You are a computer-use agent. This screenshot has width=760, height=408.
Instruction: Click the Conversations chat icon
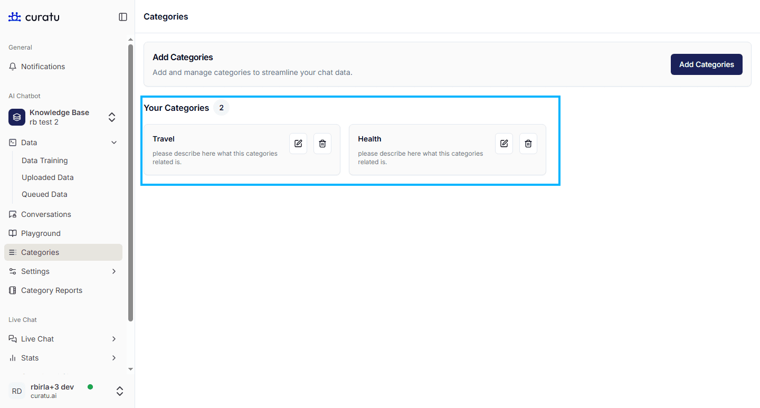coord(13,214)
